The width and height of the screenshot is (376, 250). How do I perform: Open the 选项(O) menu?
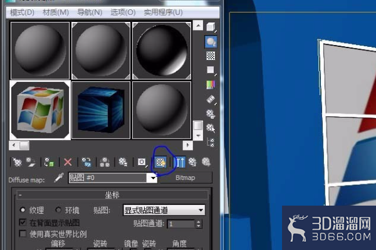123,12
